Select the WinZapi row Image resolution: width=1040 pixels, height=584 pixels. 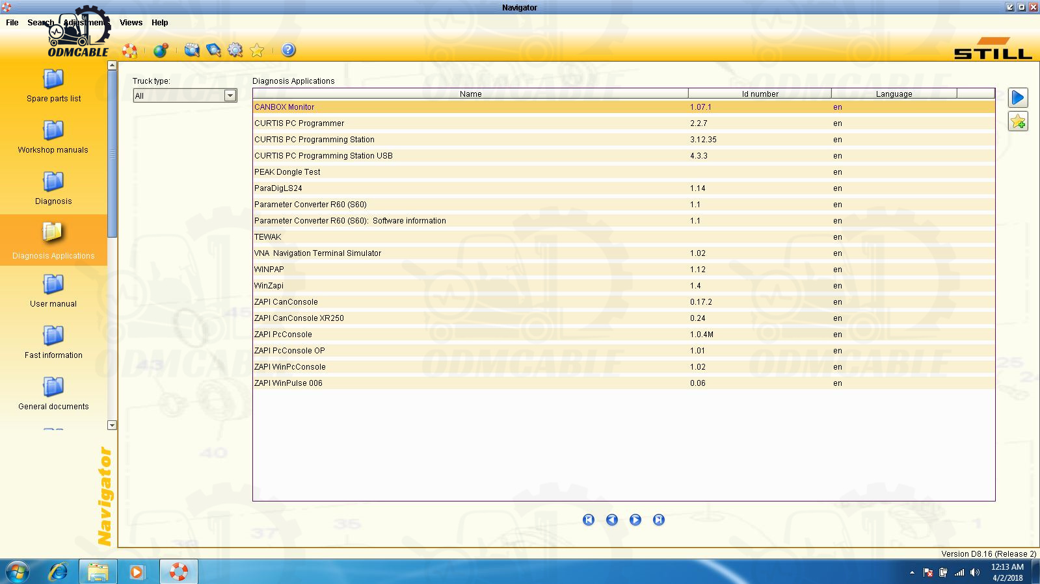pos(624,286)
